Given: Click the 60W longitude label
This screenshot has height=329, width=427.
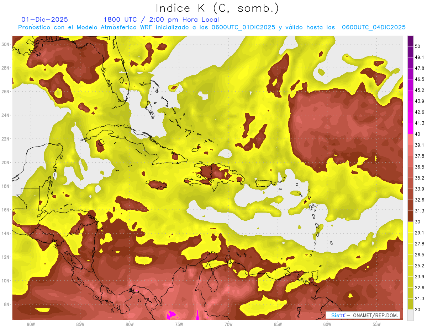Looking at the screenshot, I should point(327,324).
